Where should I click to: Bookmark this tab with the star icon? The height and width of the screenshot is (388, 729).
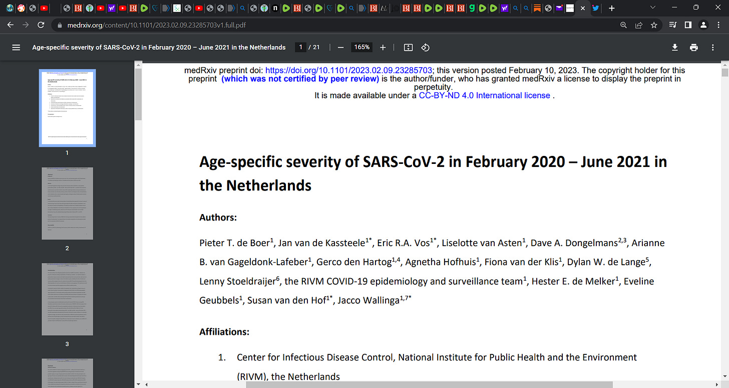[x=653, y=25]
